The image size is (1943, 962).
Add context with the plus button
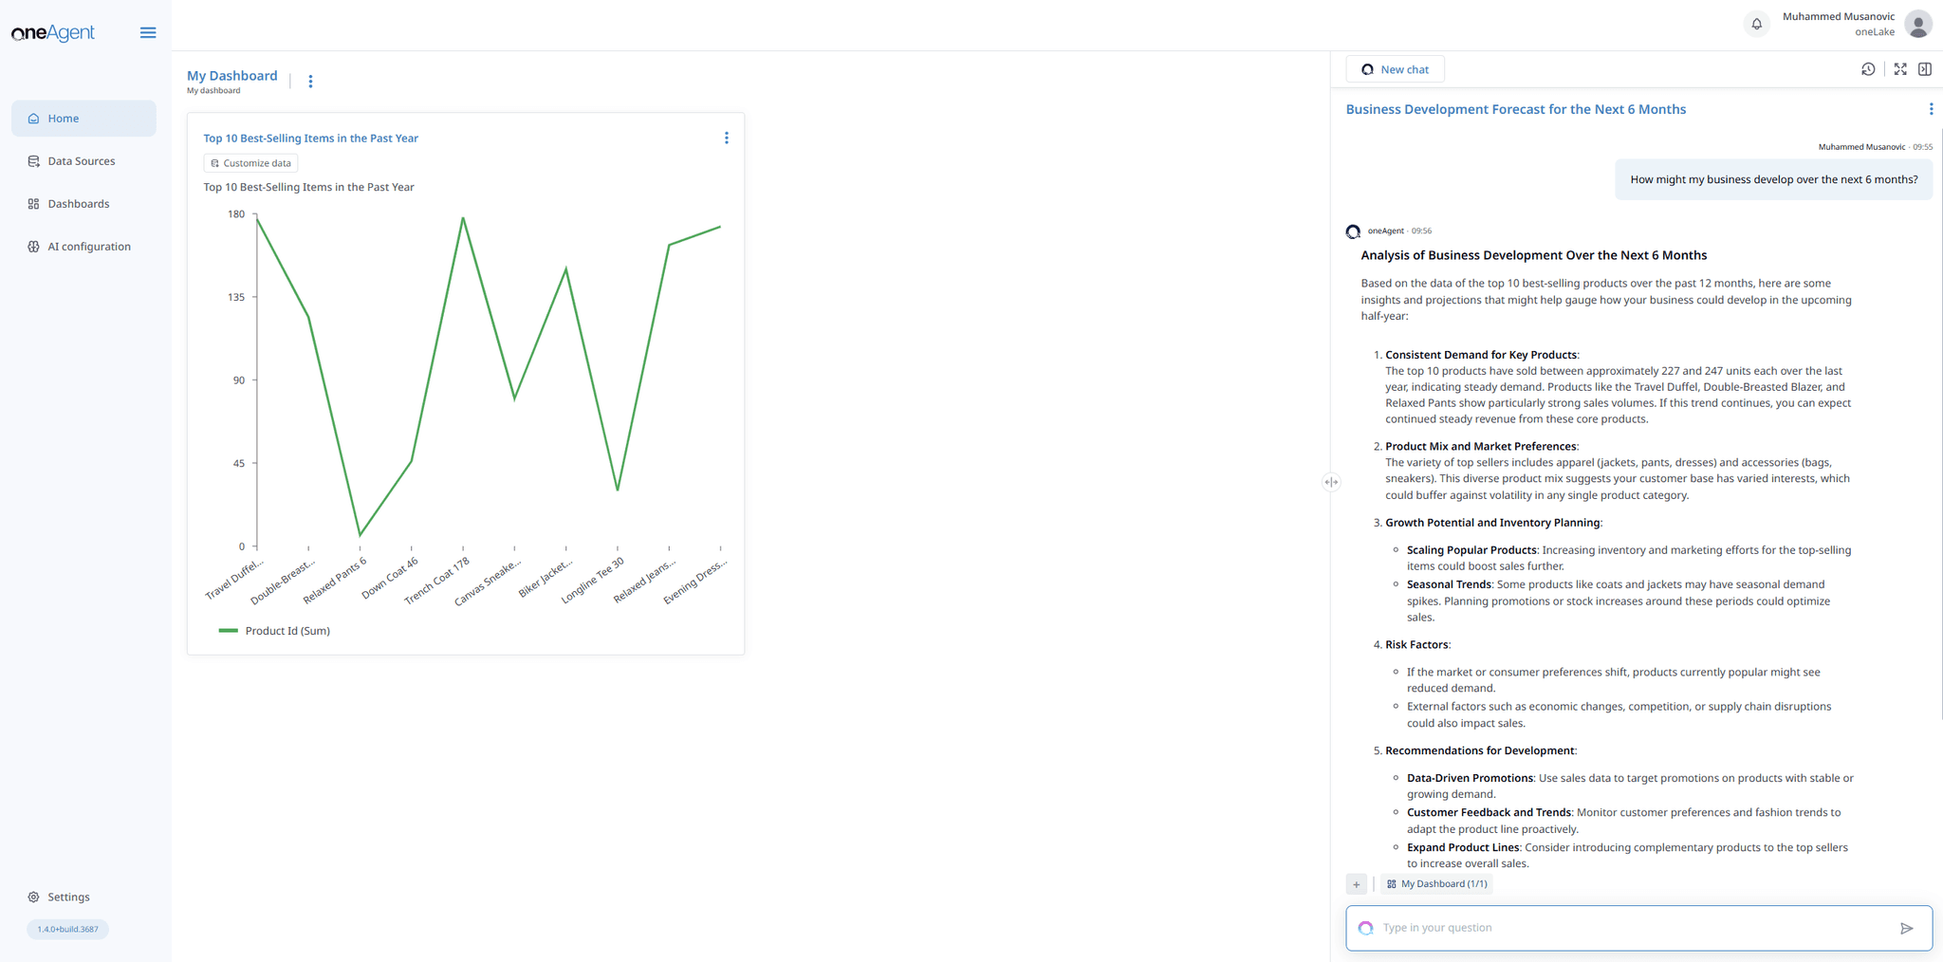click(1356, 884)
